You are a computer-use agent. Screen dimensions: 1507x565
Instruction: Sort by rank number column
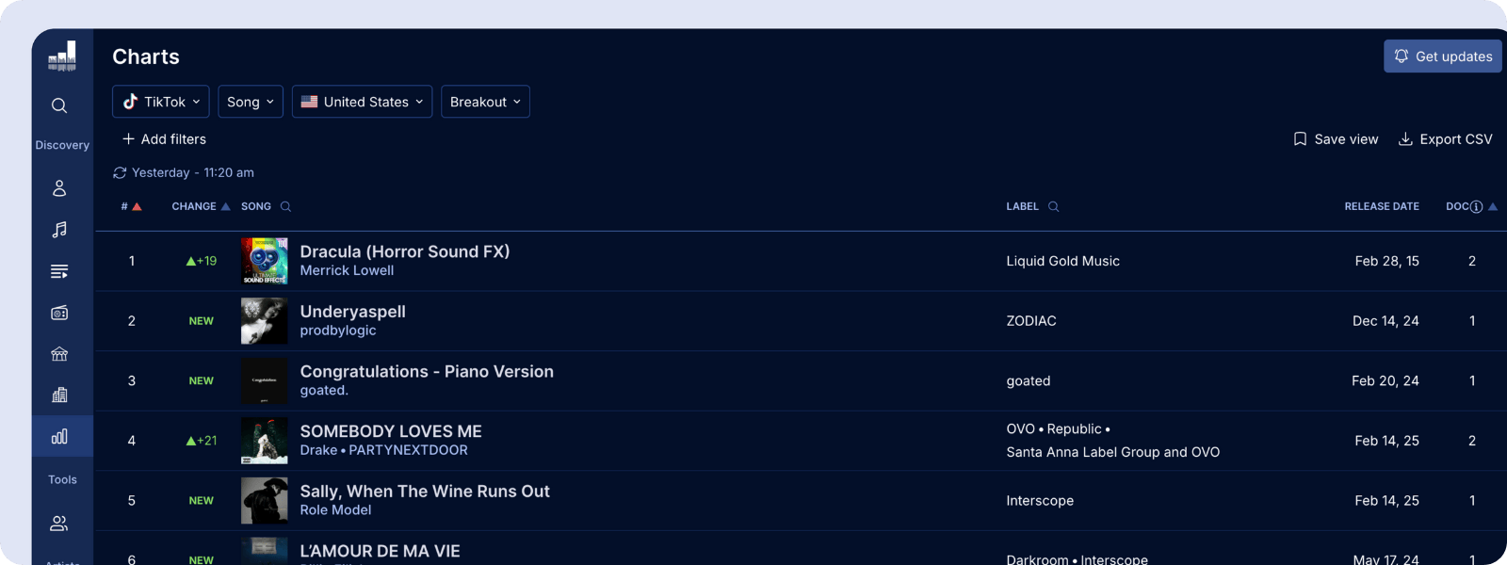pos(131,206)
